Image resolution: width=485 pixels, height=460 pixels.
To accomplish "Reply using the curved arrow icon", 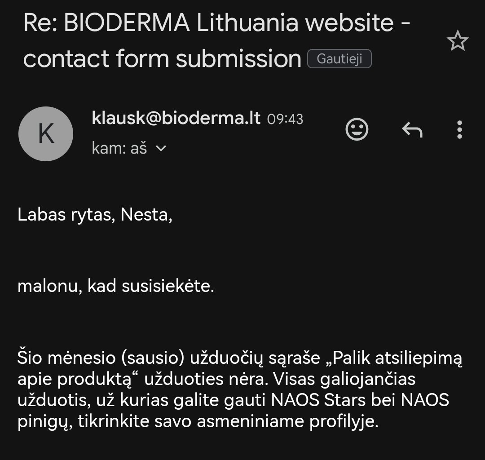I will [x=412, y=129].
